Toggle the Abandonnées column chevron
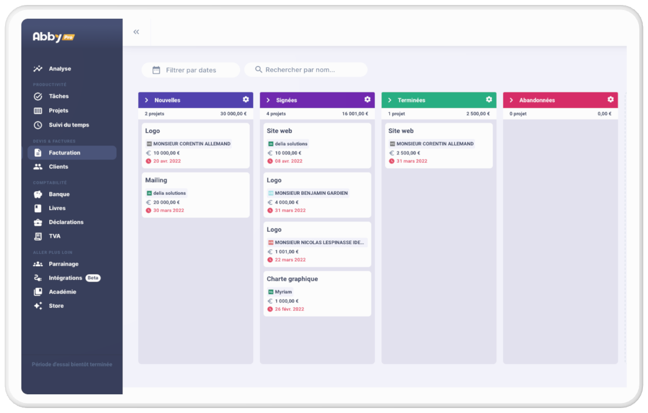This screenshot has width=648, height=413. pyautogui.click(x=511, y=100)
